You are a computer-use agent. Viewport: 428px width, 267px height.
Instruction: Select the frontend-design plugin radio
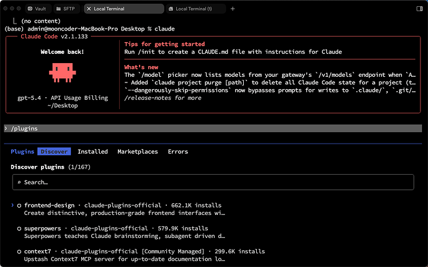(x=19, y=206)
